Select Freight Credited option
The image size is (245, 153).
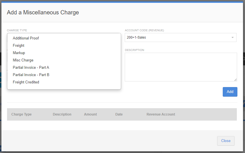point(64,82)
